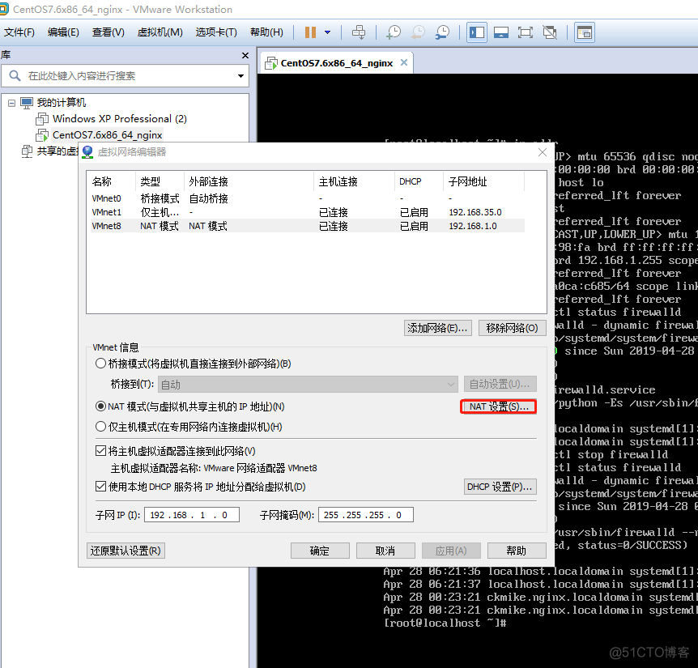
Task: Open the 虚拟机(M) menu
Action: coord(160,32)
